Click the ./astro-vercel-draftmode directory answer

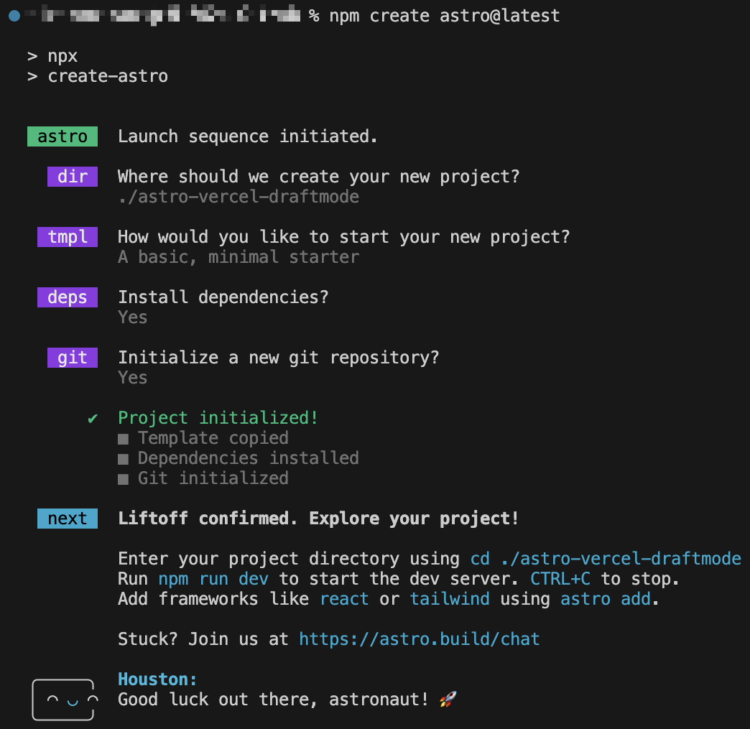[239, 197]
